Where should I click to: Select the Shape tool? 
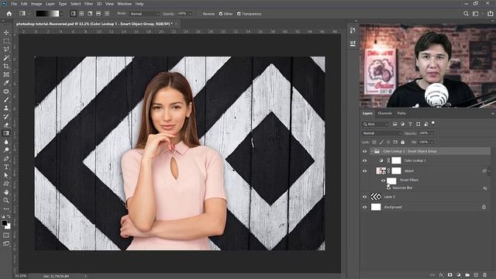(6, 184)
